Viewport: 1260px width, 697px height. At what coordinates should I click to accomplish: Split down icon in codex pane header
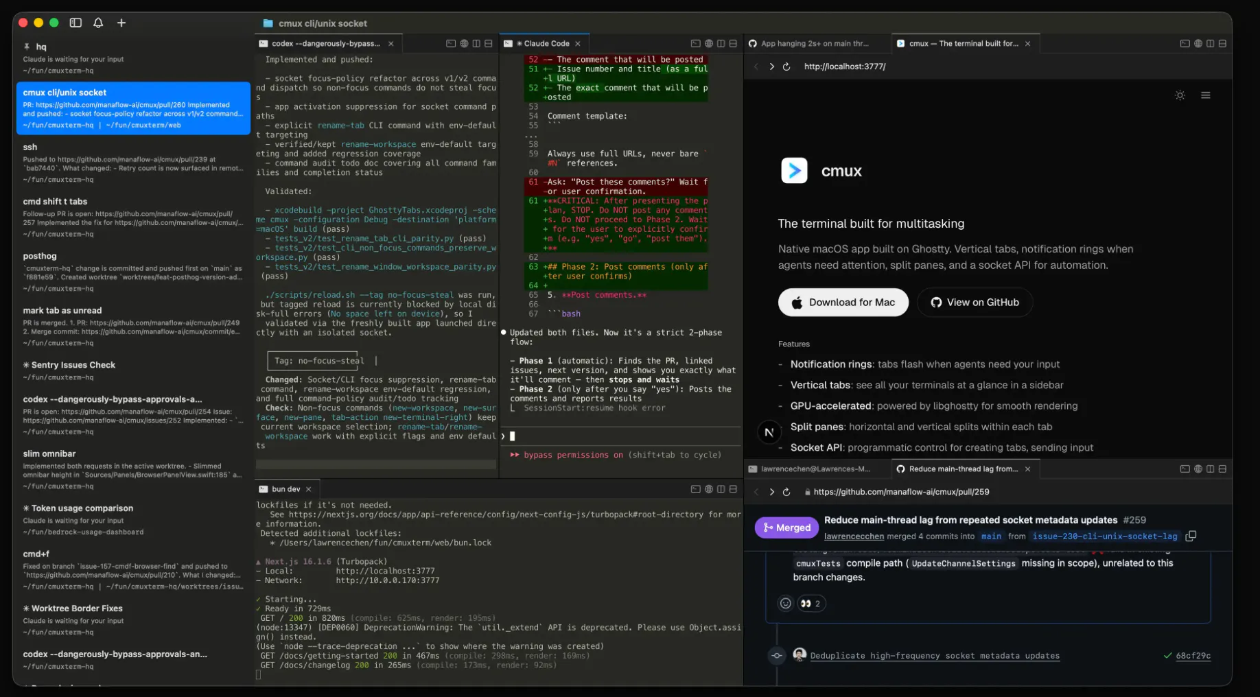(x=489, y=43)
